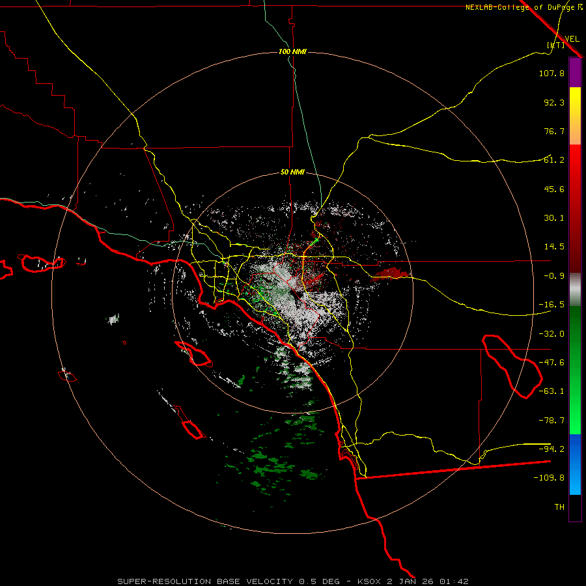Viewport: 586px width, 586px height.
Task: Select the 76.7 scale value
Action: pyautogui.click(x=554, y=131)
